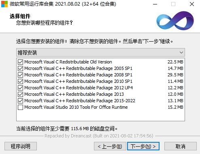Select the Tools For Office Runtime row label
This screenshot has height=154, width=200.
coord(76,107)
